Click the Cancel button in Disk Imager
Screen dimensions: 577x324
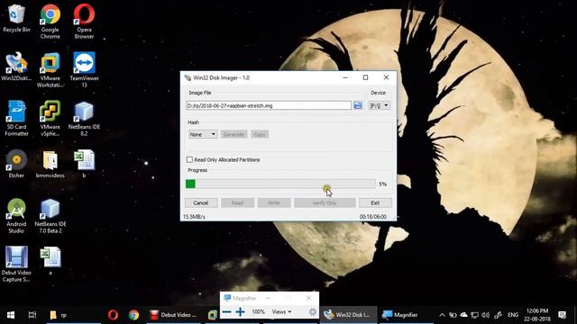201,203
